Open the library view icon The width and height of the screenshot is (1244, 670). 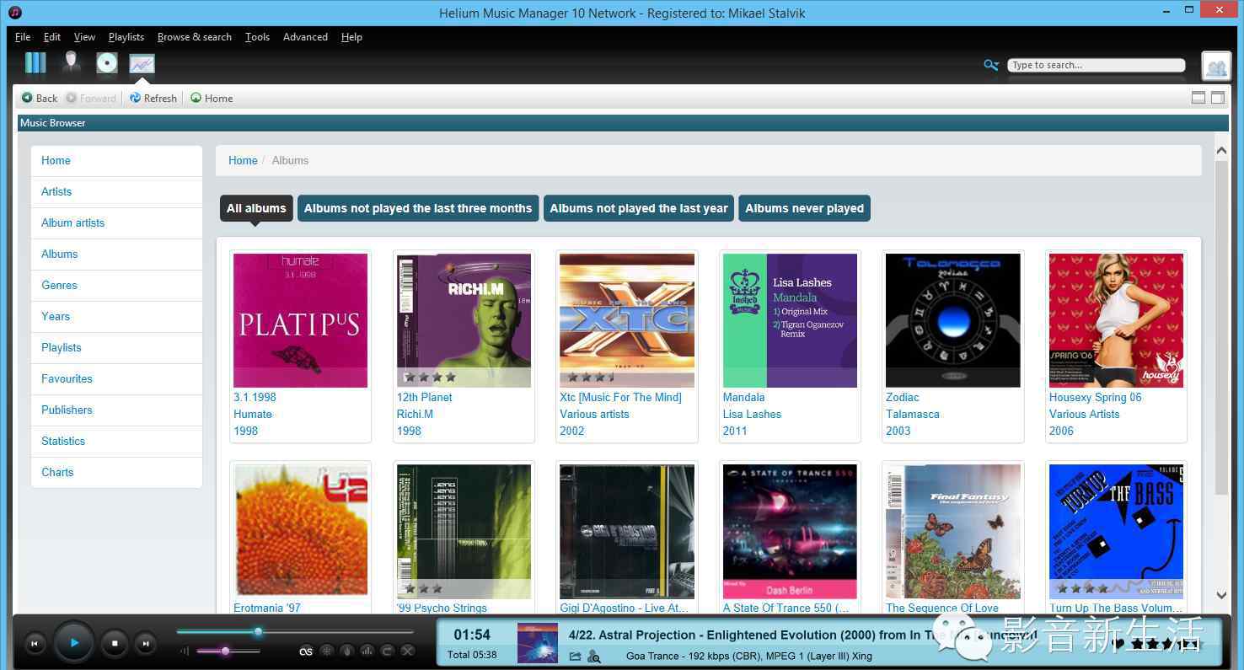35,63
